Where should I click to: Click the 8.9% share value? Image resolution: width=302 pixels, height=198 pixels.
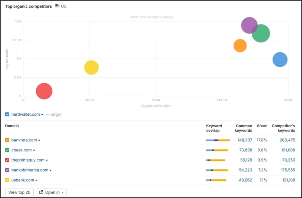click(262, 160)
